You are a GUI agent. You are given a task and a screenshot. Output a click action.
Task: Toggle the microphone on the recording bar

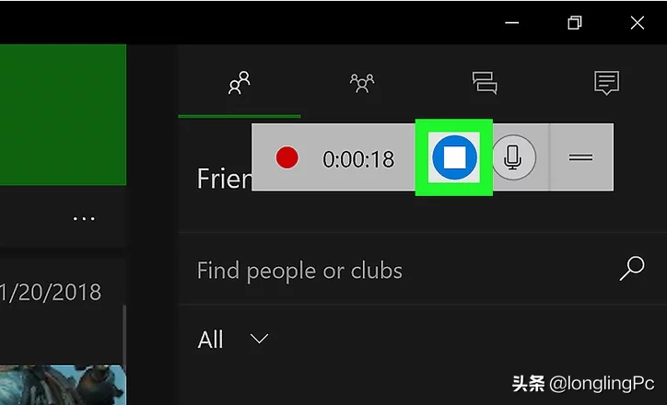point(513,157)
